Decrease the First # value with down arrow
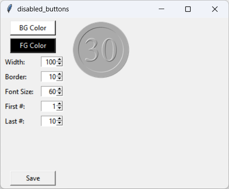 coord(59,108)
